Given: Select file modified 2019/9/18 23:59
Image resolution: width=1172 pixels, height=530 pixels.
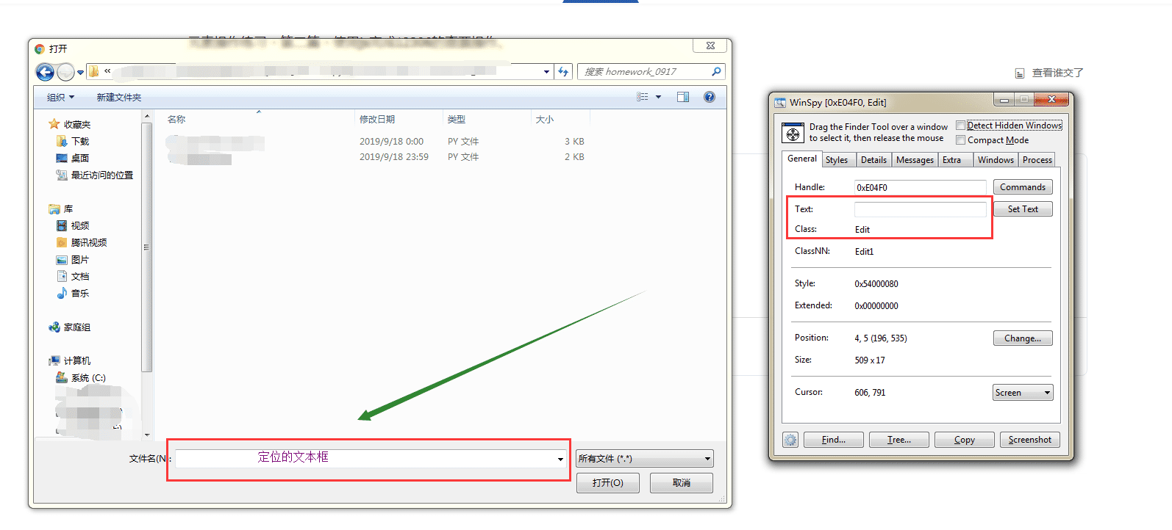Looking at the screenshot, I should (376, 157).
